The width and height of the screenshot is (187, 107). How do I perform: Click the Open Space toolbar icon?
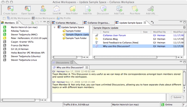point(27,9)
